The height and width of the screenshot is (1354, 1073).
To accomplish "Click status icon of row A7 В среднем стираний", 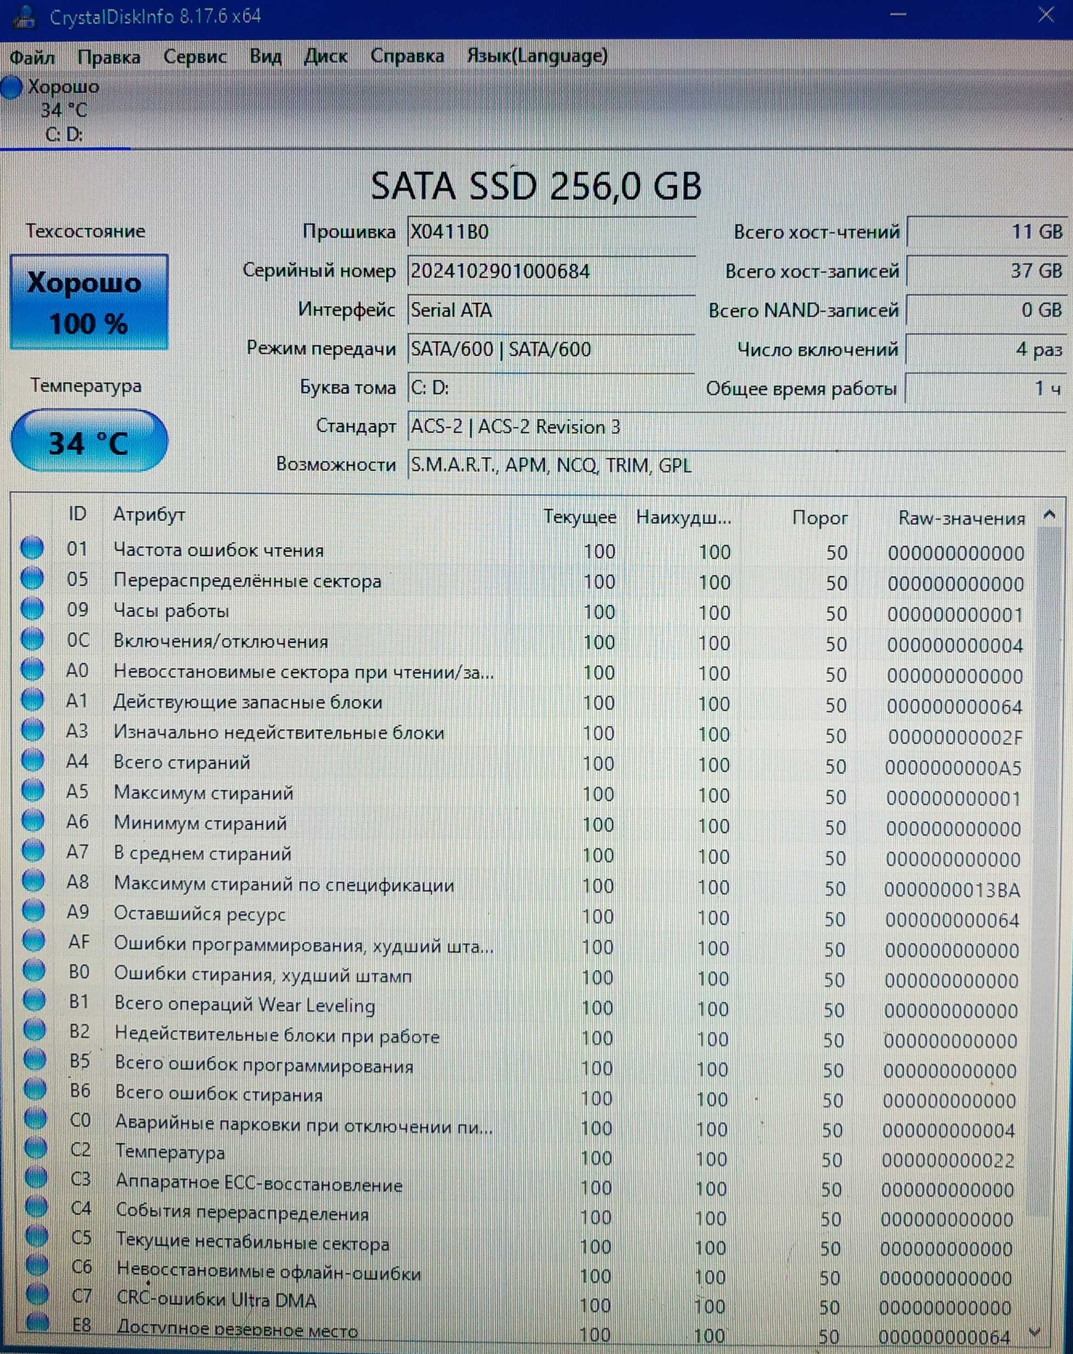I will [33, 850].
